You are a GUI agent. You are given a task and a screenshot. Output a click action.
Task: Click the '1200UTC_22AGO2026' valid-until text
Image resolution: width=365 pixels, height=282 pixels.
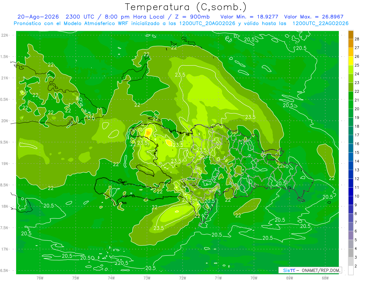click(320, 23)
